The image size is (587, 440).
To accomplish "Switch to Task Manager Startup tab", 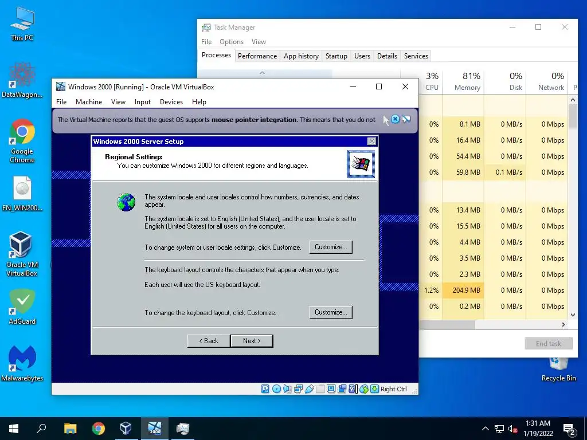I will pos(336,56).
